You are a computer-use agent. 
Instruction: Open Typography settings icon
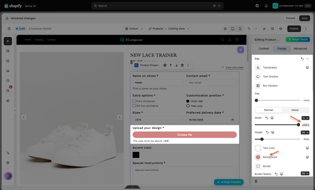[258, 67]
